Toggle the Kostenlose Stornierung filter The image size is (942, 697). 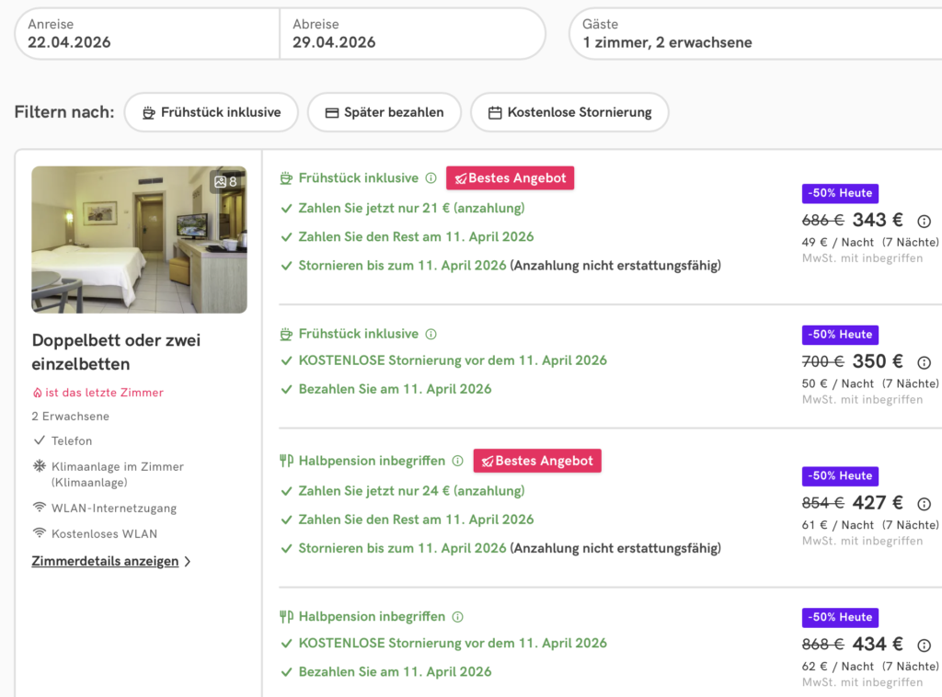coord(569,112)
